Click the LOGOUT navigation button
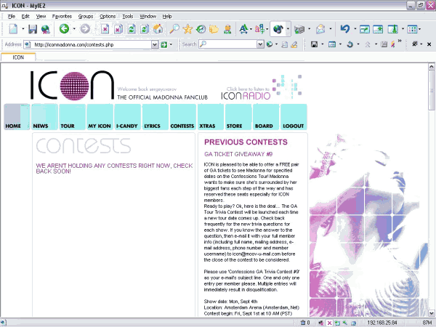The height and width of the screenshot is (327, 436). tap(294, 117)
